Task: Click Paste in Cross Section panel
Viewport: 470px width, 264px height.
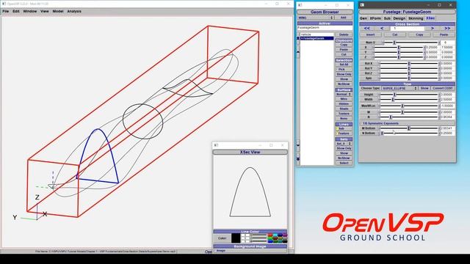Action: point(444,34)
